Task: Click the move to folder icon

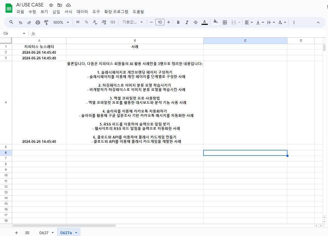Action: (60, 5)
